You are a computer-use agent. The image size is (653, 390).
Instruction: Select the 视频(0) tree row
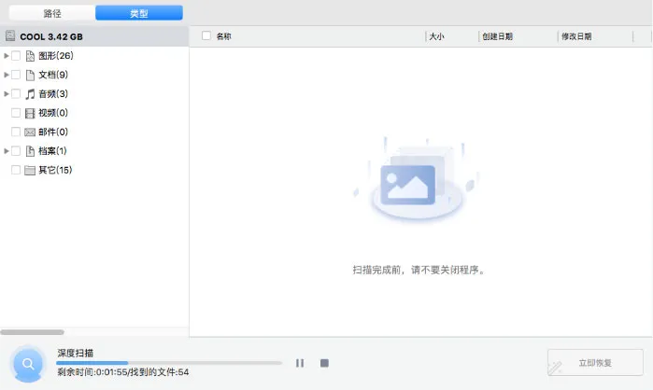pos(94,113)
